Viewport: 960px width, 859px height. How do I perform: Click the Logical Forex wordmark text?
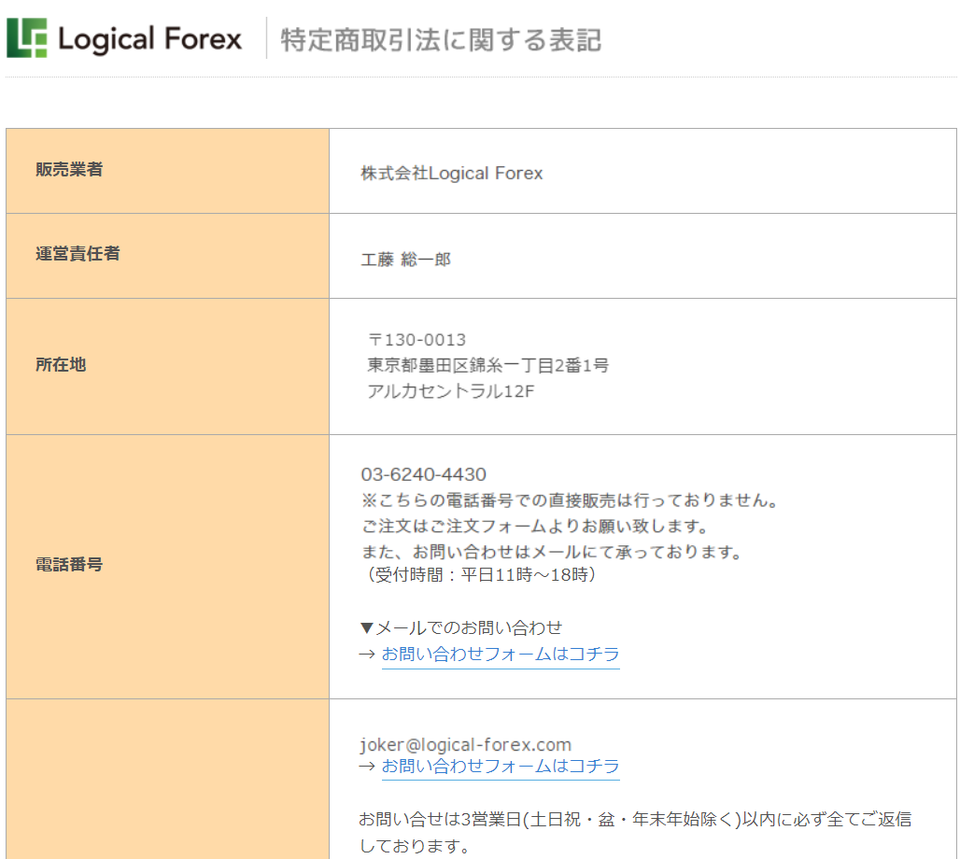pyautogui.click(x=150, y=39)
